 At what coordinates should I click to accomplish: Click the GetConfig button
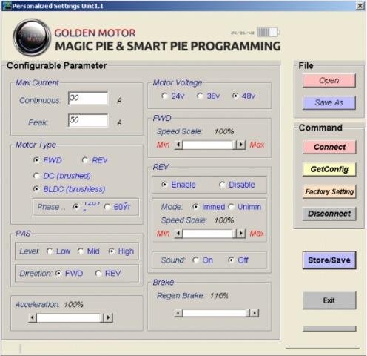[x=329, y=169]
